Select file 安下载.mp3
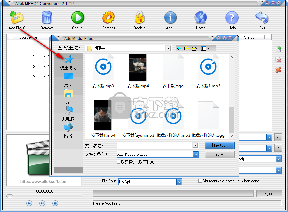This screenshot has width=288, height=212. point(103,71)
